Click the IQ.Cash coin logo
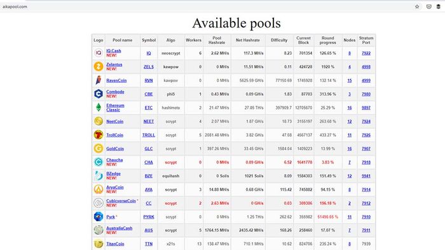The image size is (445, 250). coord(99,53)
